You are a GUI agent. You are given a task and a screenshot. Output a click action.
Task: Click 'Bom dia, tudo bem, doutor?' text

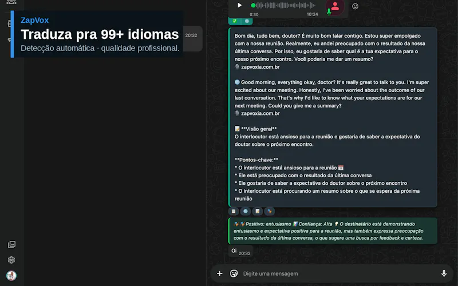click(266, 35)
